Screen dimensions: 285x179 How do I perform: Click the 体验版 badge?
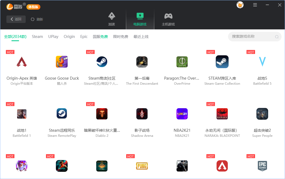(x=33, y=7)
